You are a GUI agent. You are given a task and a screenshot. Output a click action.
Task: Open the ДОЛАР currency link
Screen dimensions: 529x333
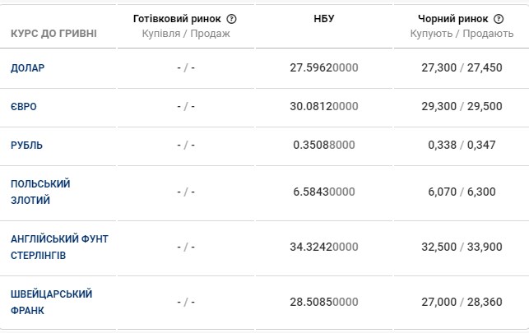[27, 67]
